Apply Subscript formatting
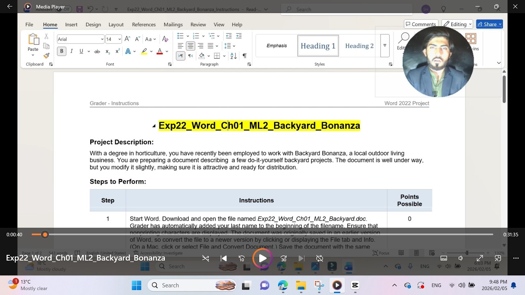This screenshot has width=525, height=295. tap(107, 51)
